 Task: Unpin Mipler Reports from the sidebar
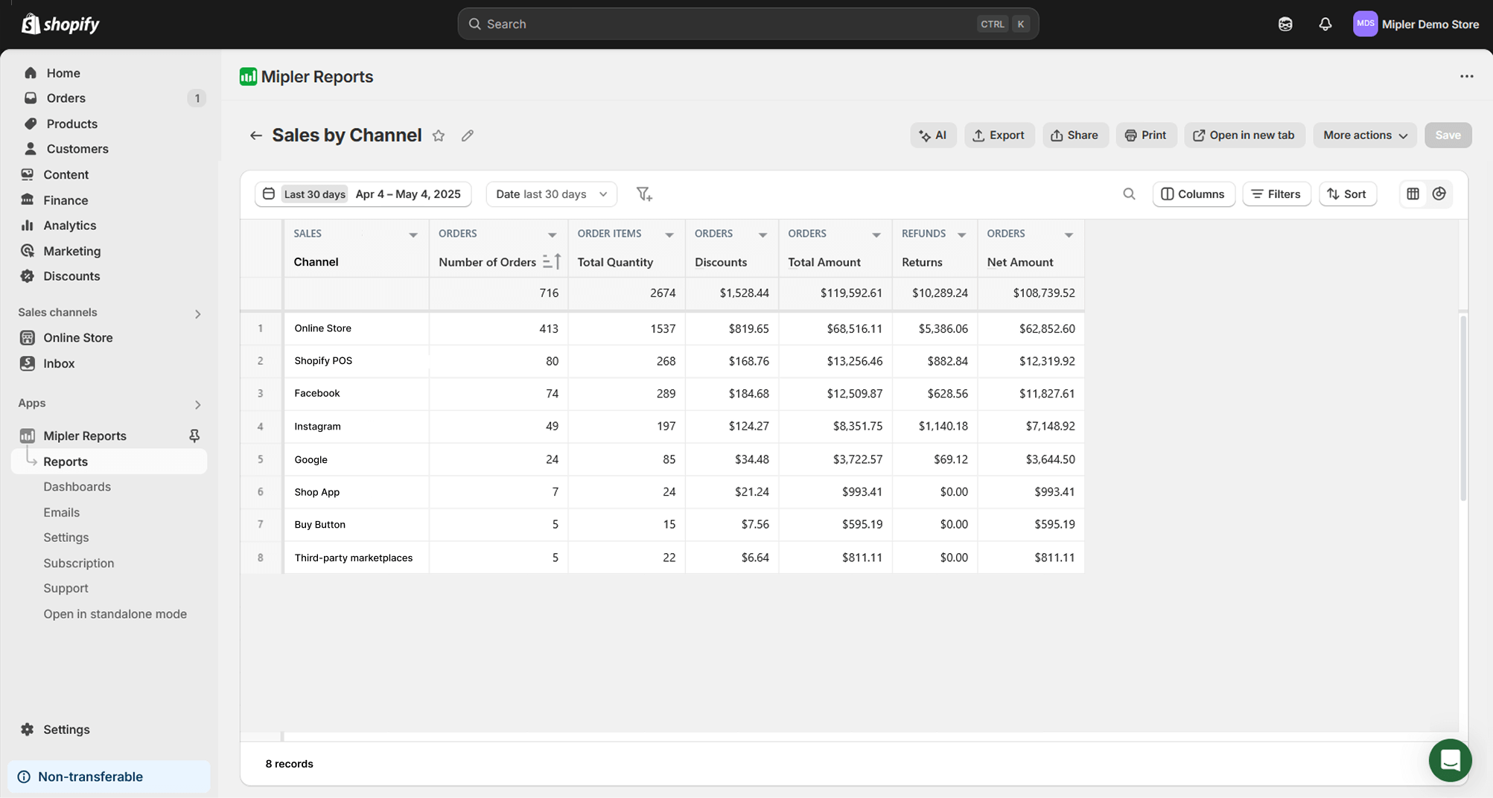point(194,435)
